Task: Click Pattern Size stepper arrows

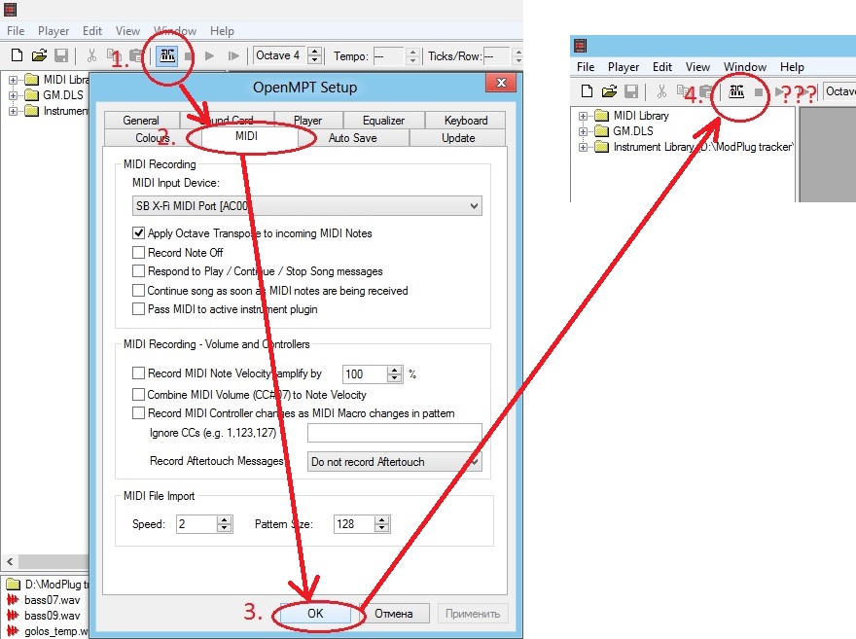Action: click(x=382, y=524)
